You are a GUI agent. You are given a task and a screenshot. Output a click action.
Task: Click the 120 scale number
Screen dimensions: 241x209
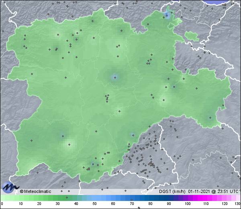[x=225, y=204]
